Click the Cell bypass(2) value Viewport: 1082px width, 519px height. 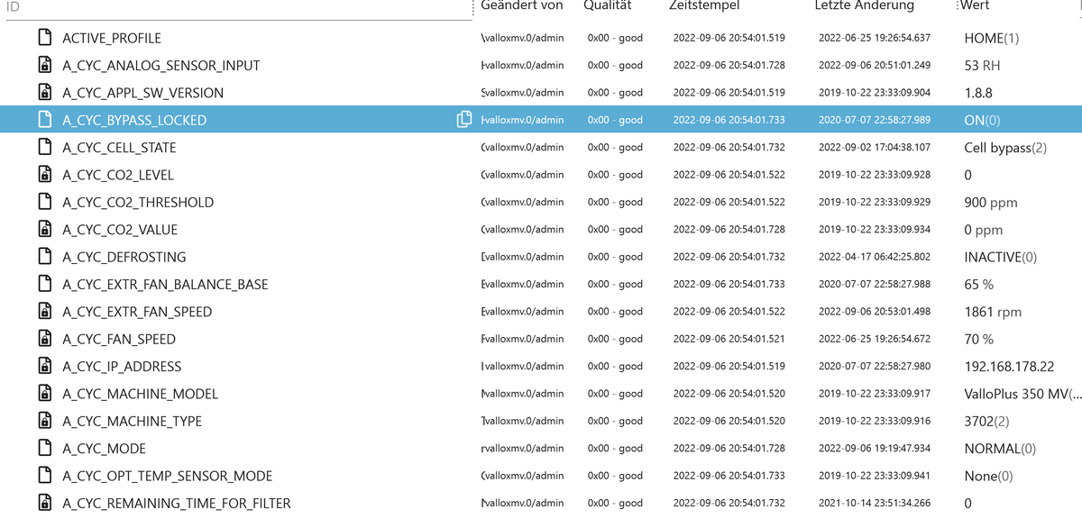pyautogui.click(x=1005, y=148)
